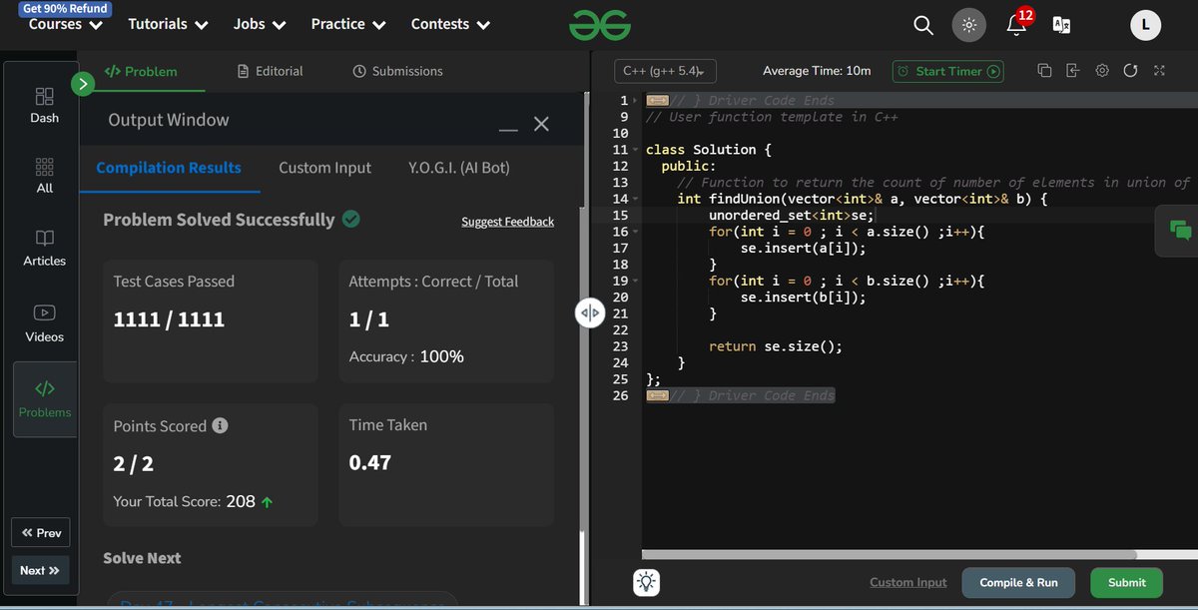Submit the solution with Submit button
1198x610 pixels.
tap(1127, 582)
